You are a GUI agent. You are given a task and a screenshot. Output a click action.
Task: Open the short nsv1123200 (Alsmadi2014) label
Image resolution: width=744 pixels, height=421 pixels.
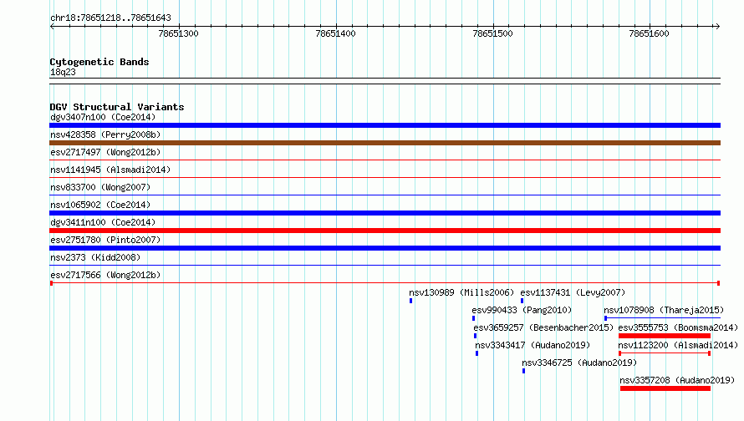pos(678,345)
